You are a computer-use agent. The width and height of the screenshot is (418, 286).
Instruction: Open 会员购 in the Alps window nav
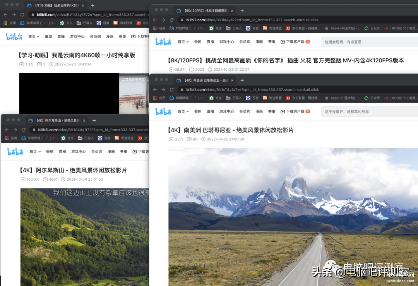tap(96, 151)
